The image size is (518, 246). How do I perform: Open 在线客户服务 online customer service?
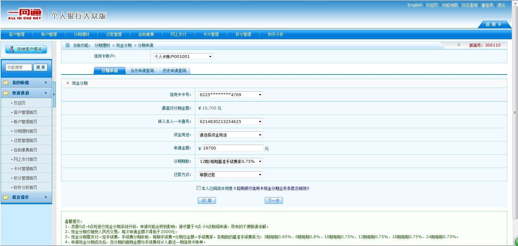pos(26,49)
